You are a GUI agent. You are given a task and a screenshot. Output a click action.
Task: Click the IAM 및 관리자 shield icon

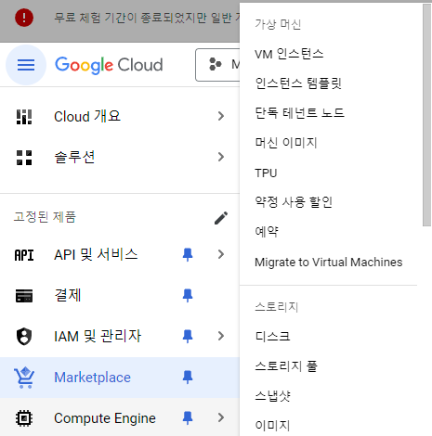coord(24,336)
